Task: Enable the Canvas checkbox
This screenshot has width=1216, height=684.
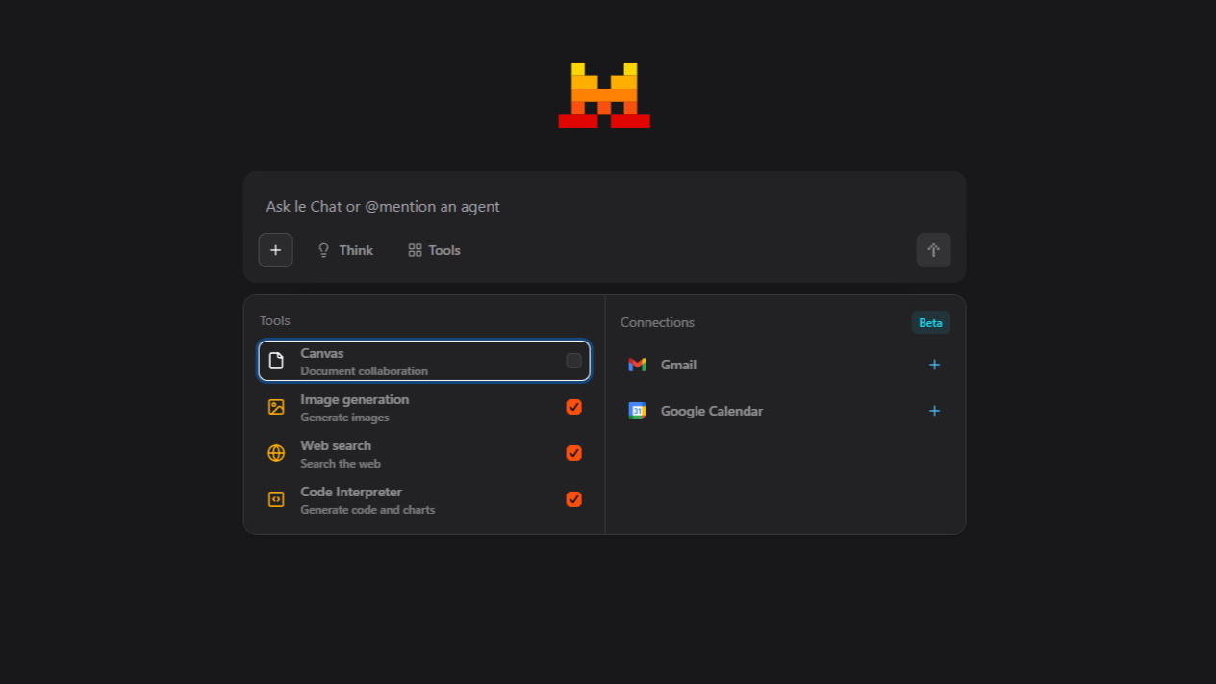Action: coord(573,361)
